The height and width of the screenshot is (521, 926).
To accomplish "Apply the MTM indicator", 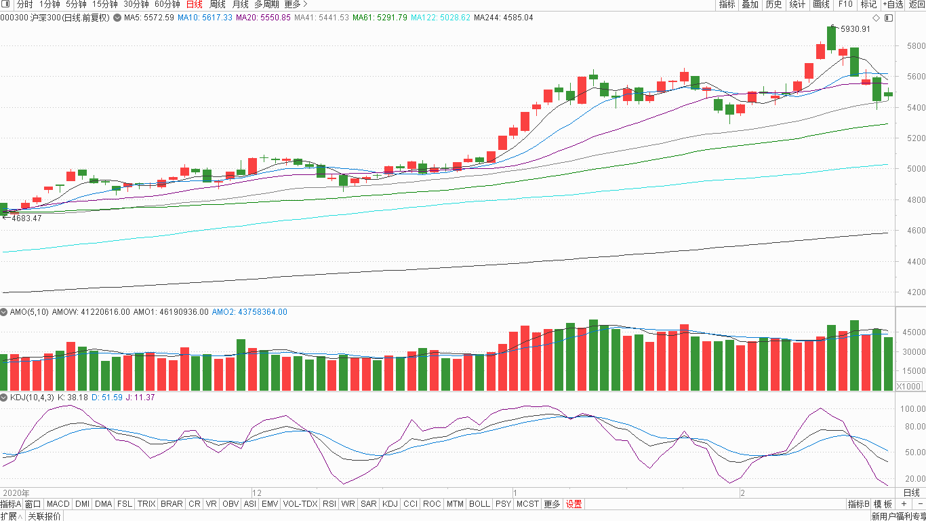I will click(x=456, y=504).
